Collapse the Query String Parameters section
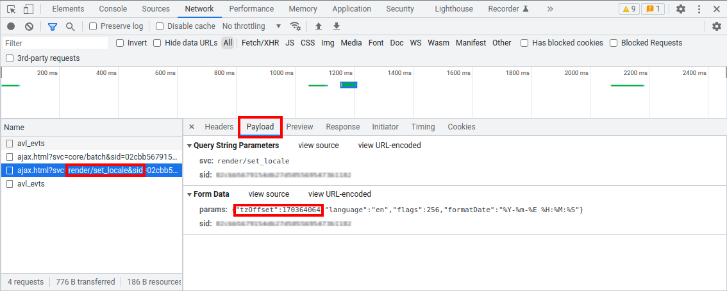The height and width of the screenshot is (291, 727). point(189,145)
